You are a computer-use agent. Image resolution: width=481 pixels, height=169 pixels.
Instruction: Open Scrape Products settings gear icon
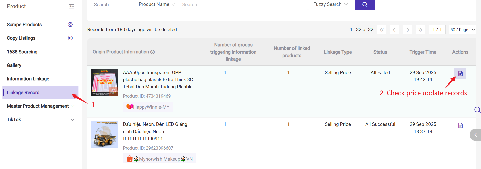point(70,25)
